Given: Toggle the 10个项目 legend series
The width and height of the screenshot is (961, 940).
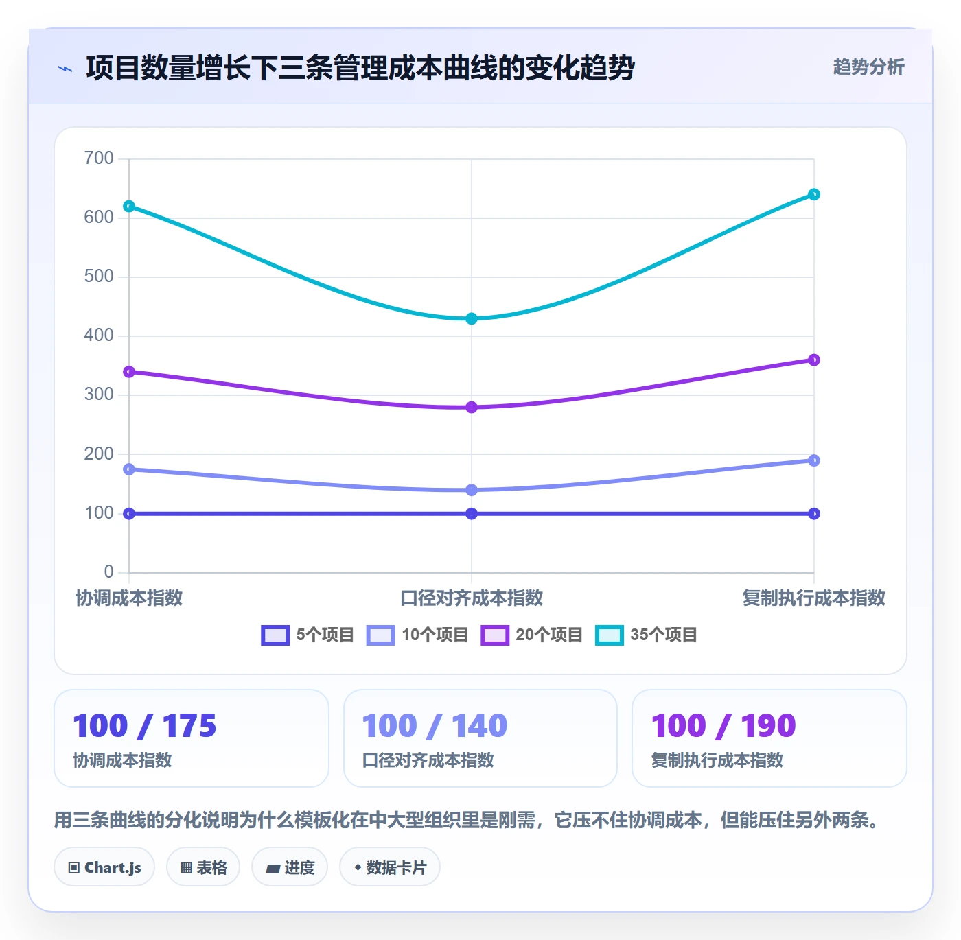Looking at the screenshot, I should coord(417,635).
